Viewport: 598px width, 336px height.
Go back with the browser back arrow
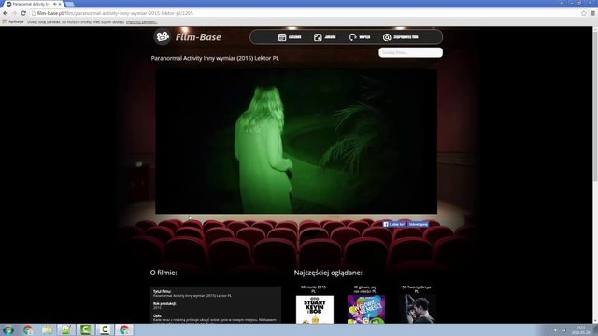(x=6, y=13)
